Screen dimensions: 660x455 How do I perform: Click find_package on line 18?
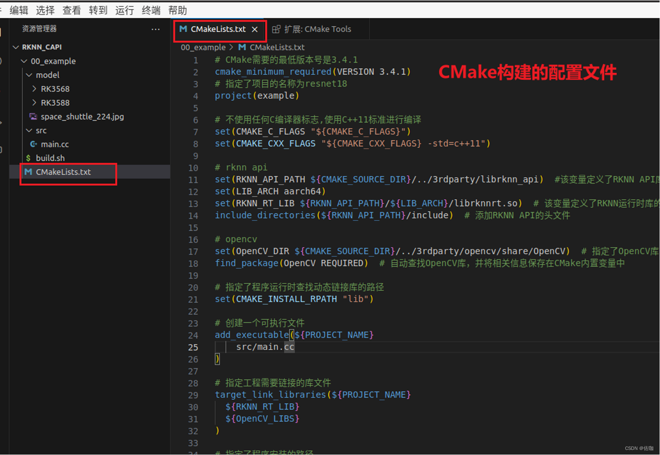246,263
